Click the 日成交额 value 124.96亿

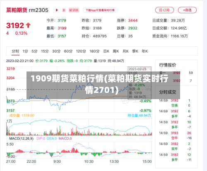click(179, 28)
